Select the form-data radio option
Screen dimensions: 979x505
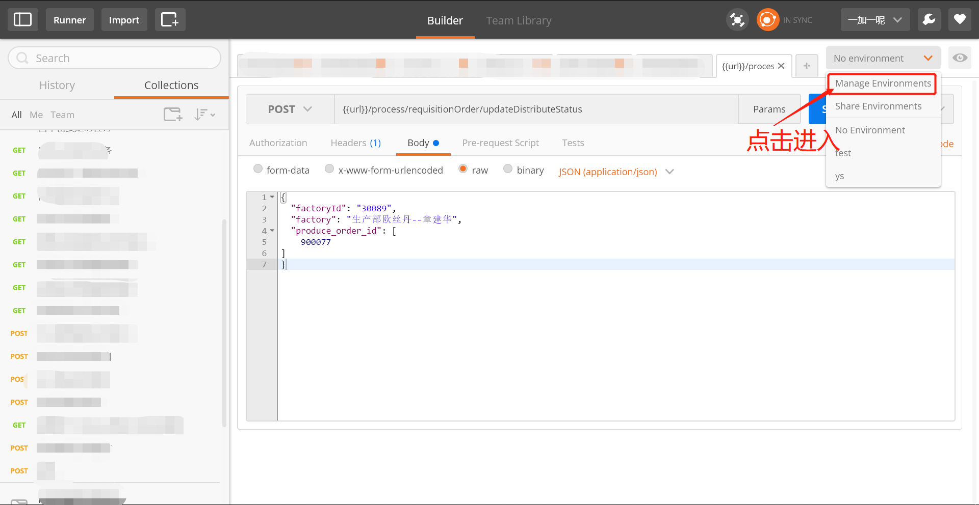pyautogui.click(x=258, y=169)
